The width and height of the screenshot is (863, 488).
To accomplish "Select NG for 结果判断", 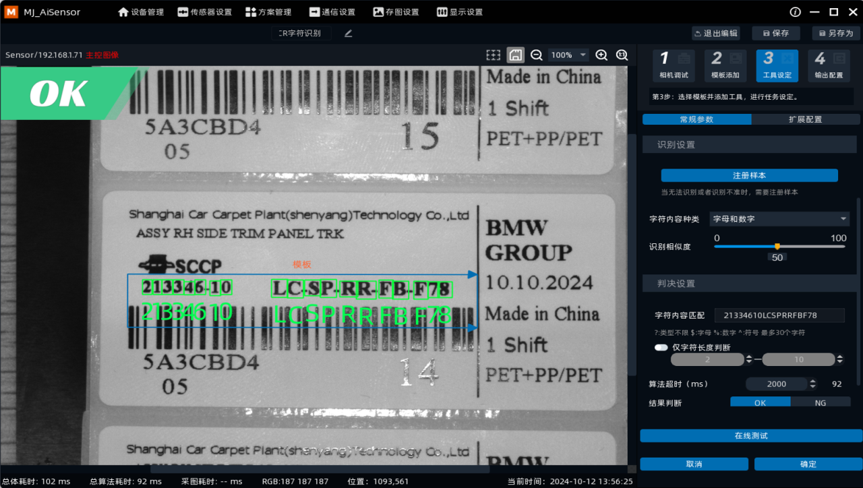I will (820, 403).
